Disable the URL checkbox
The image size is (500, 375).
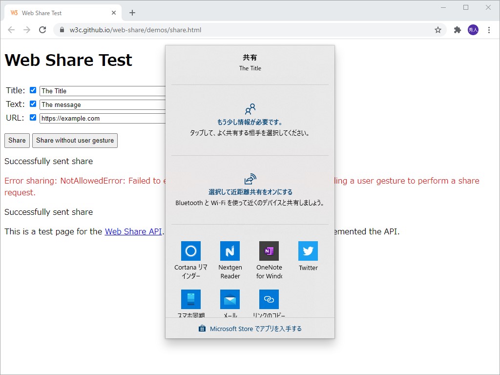(x=33, y=117)
